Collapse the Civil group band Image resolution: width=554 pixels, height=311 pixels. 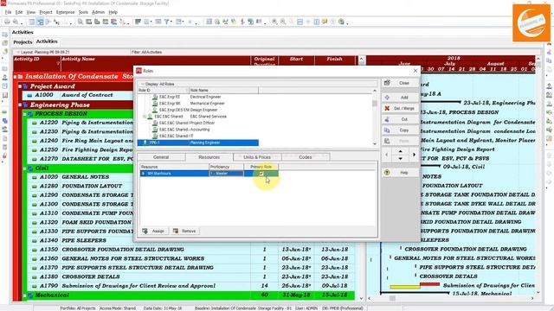[25, 168]
